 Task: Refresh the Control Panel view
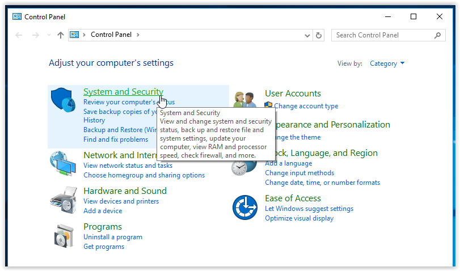[x=319, y=35]
